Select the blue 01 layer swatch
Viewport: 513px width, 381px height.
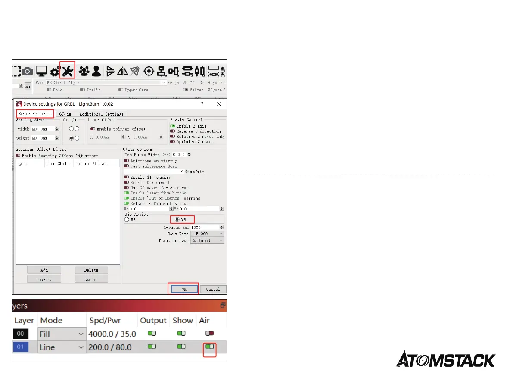(x=21, y=347)
